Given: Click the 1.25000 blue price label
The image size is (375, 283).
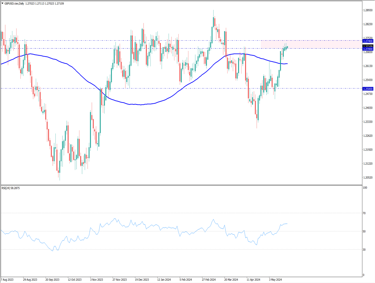Looking at the screenshot, I should [368, 88].
